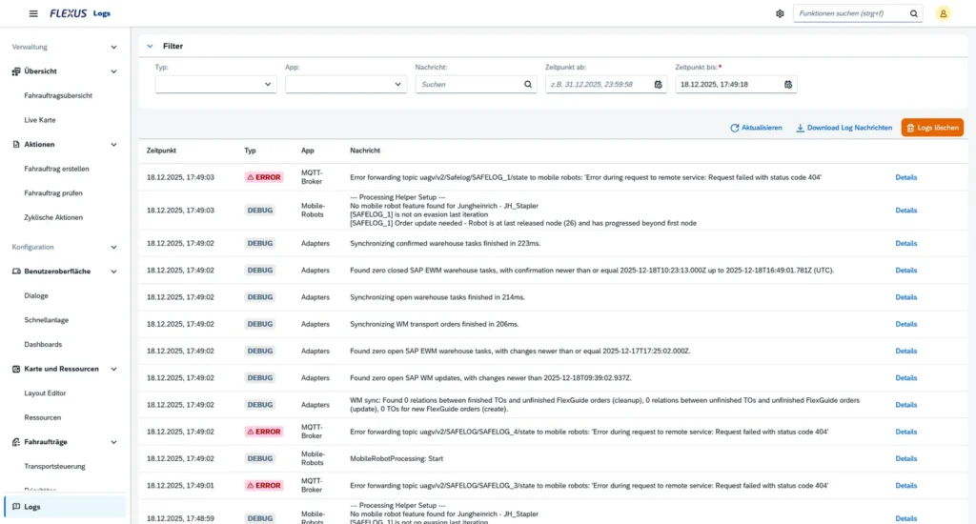Click ERROR badge in SAFELOG_1 row
Image resolution: width=976 pixels, height=524 pixels.
tap(264, 177)
